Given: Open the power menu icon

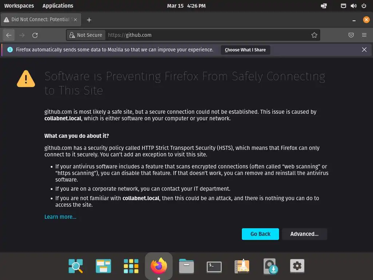Looking at the screenshot, I should pyautogui.click(x=364, y=6).
